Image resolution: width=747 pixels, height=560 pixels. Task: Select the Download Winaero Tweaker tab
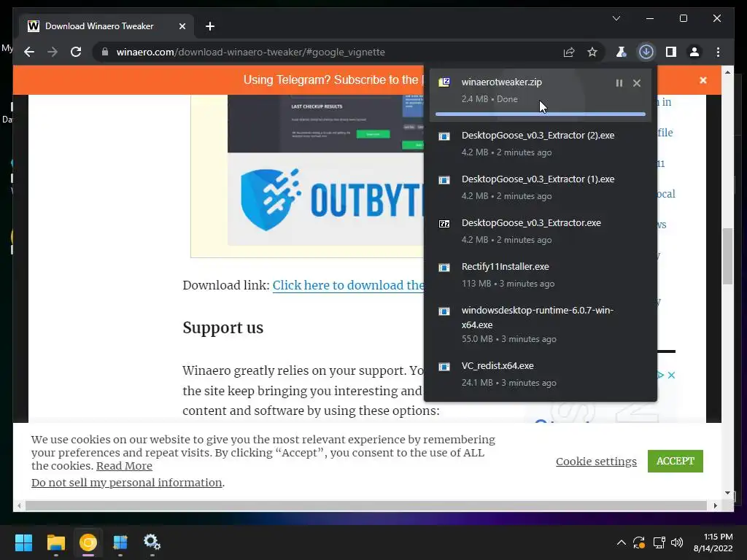point(107,26)
